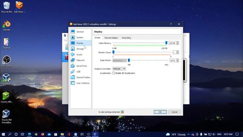This screenshot has height=137, width=243.
Task: Click the Settings dialog help question mark
Action: pos(171,24)
